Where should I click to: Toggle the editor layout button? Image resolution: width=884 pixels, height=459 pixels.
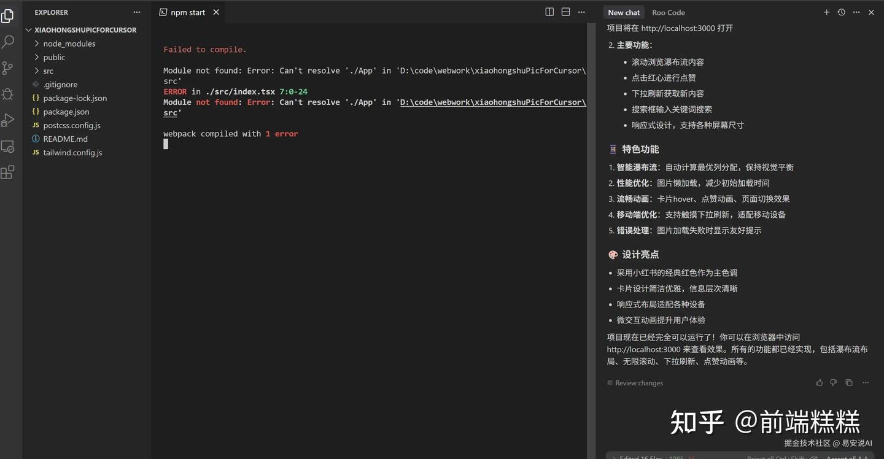pyautogui.click(x=565, y=12)
